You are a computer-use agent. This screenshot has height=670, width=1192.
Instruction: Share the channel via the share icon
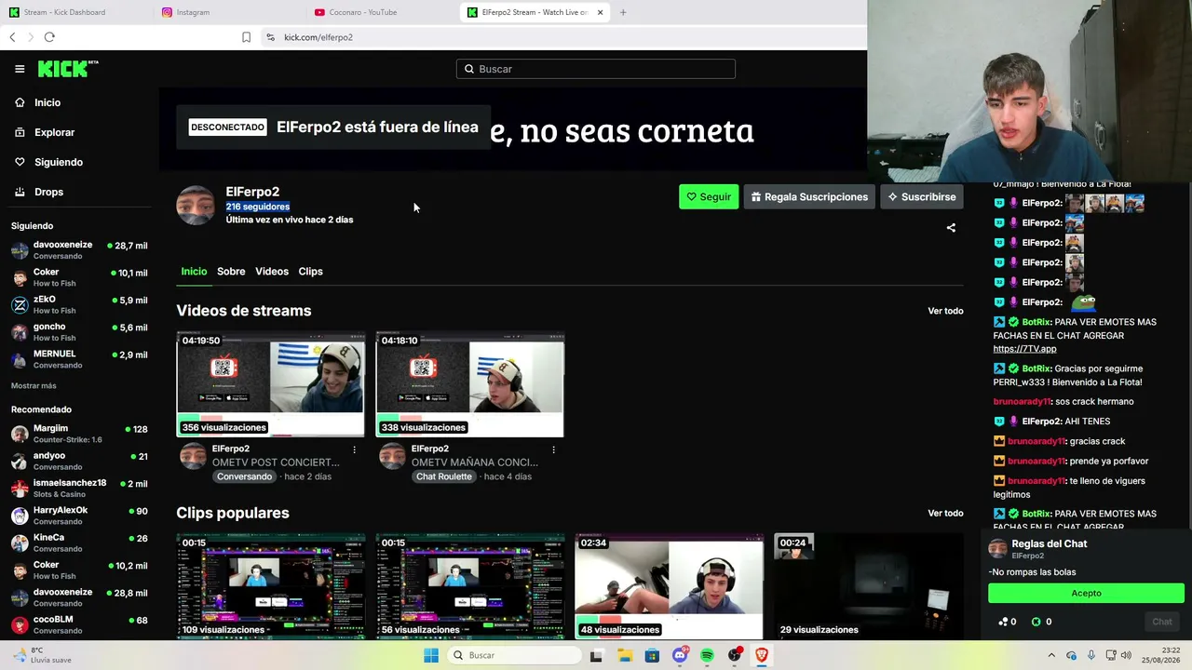pos(951,228)
